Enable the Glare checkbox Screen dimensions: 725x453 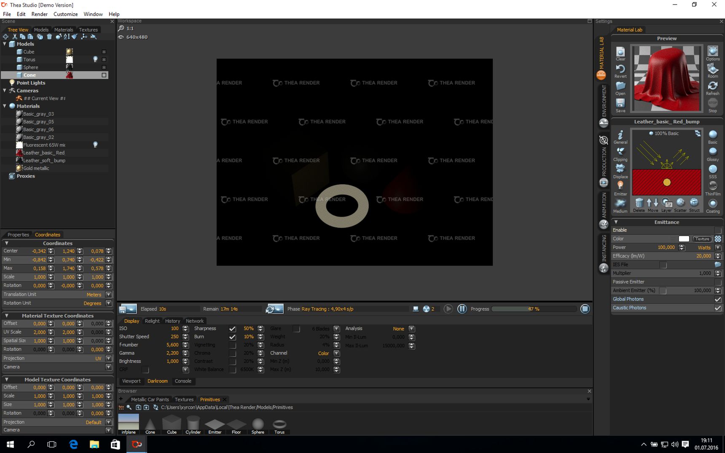(296, 329)
